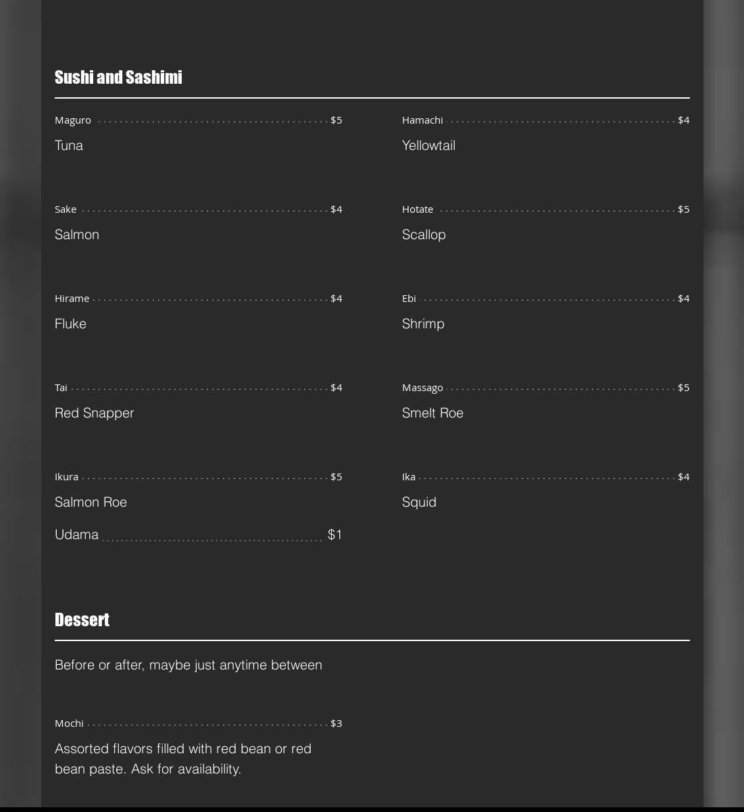Select the Smelt Roe description text
744x812 pixels.
pos(432,413)
